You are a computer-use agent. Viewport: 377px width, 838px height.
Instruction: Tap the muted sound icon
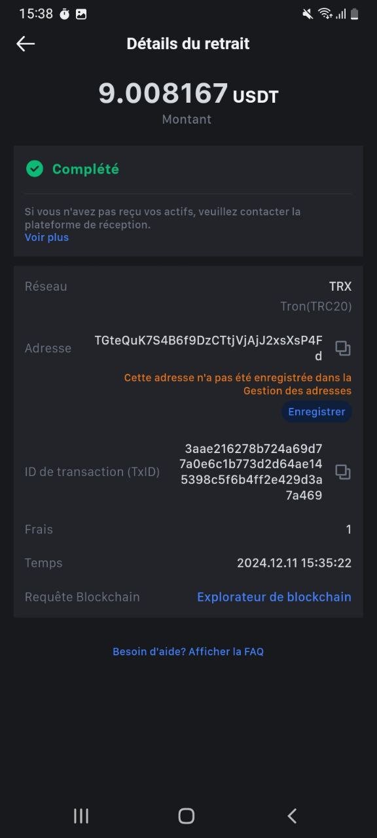pyautogui.click(x=308, y=14)
